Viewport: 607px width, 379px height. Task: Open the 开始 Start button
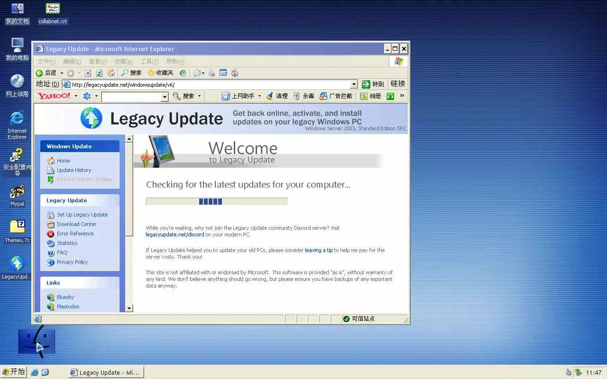coord(14,372)
